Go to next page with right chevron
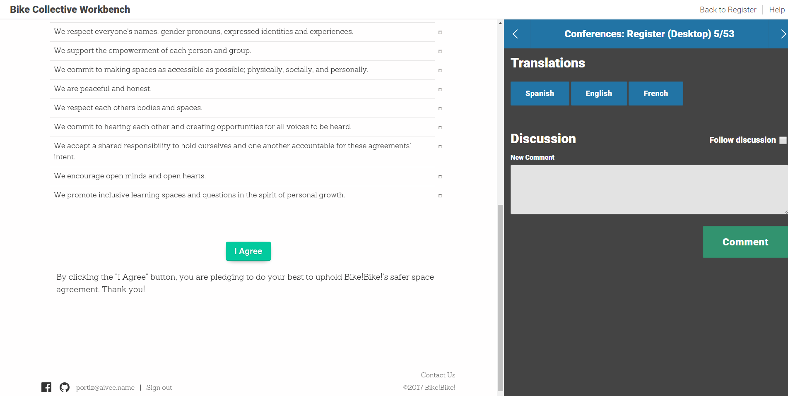The height and width of the screenshot is (396, 788). click(783, 34)
